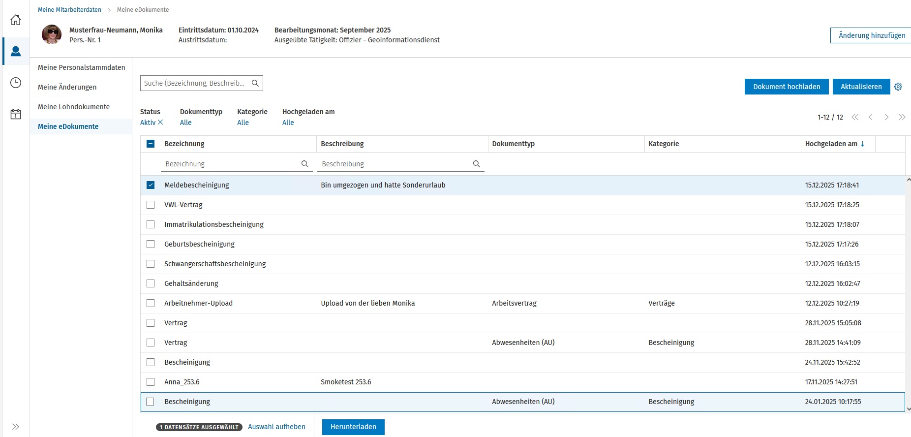Click the Aktualisieren button
This screenshot has height=437, width=911.
pos(861,87)
